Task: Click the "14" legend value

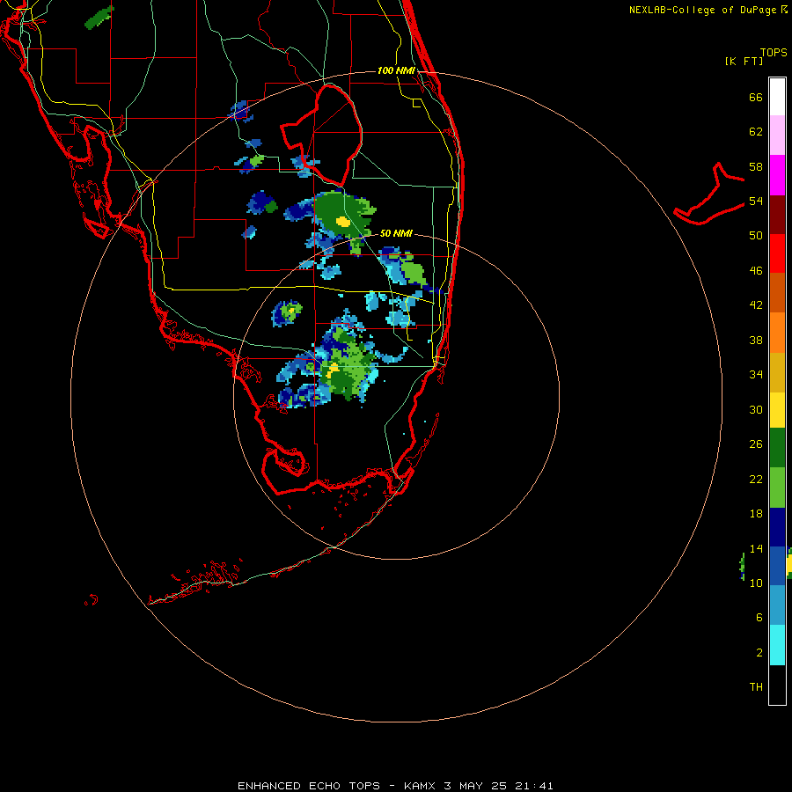Action: (756, 548)
